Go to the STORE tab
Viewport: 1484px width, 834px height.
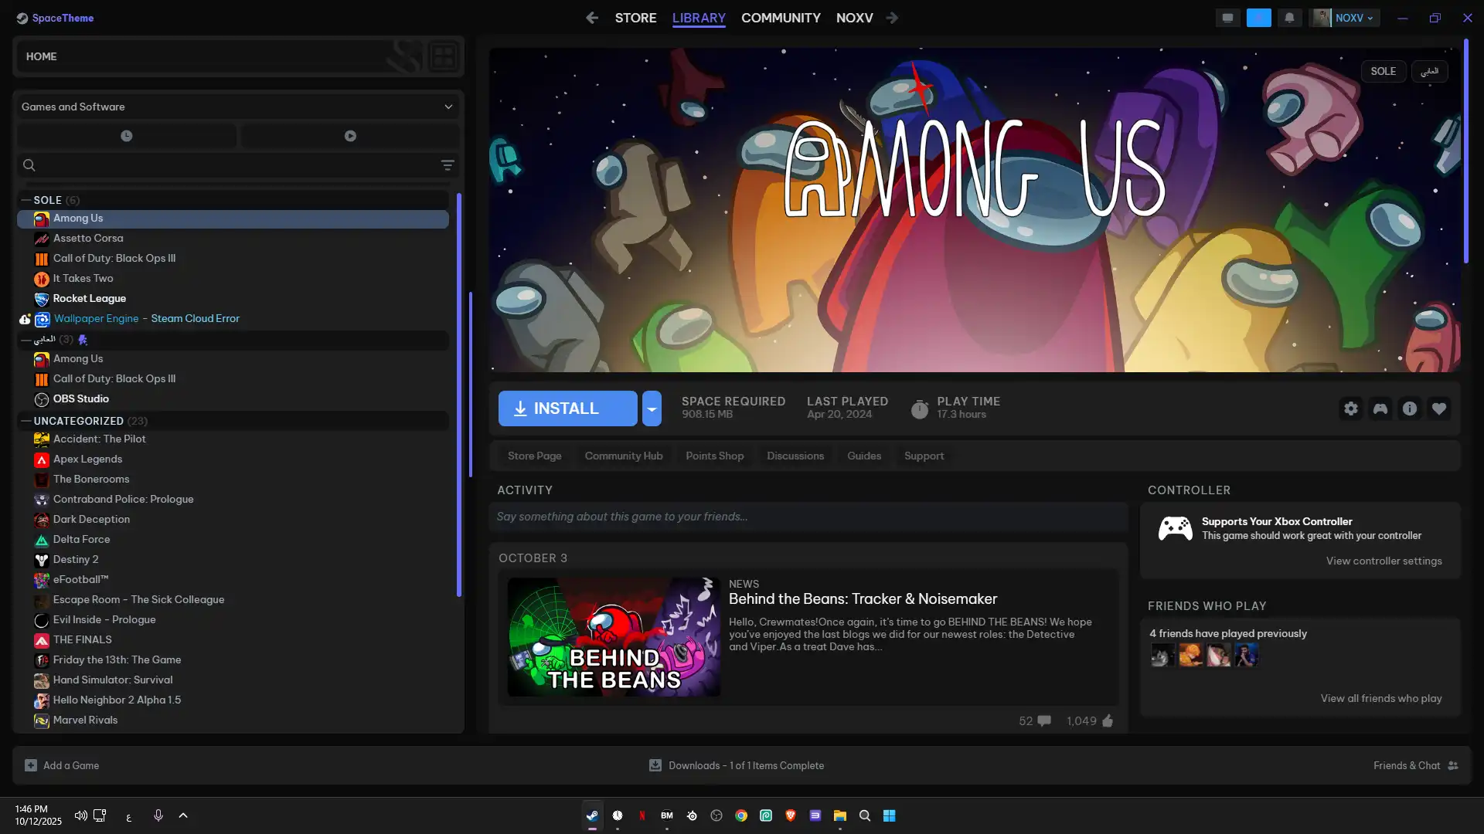[635, 18]
